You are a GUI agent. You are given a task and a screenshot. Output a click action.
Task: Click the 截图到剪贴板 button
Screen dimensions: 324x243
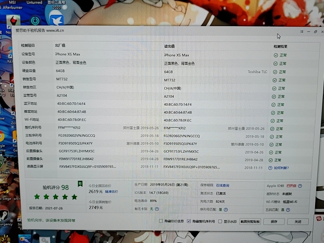[250, 222]
